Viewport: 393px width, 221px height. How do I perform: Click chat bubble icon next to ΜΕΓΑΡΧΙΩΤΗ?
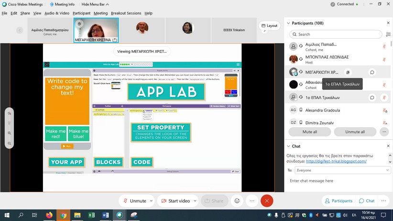click(x=372, y=72)
